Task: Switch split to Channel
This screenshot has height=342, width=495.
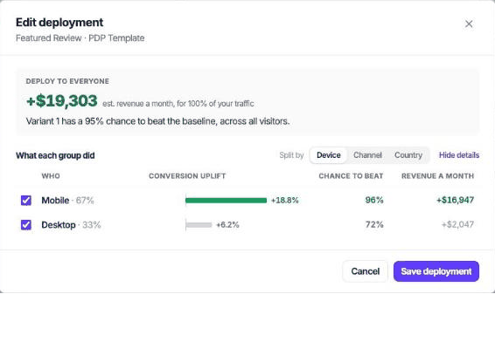Action: point(367,155)
